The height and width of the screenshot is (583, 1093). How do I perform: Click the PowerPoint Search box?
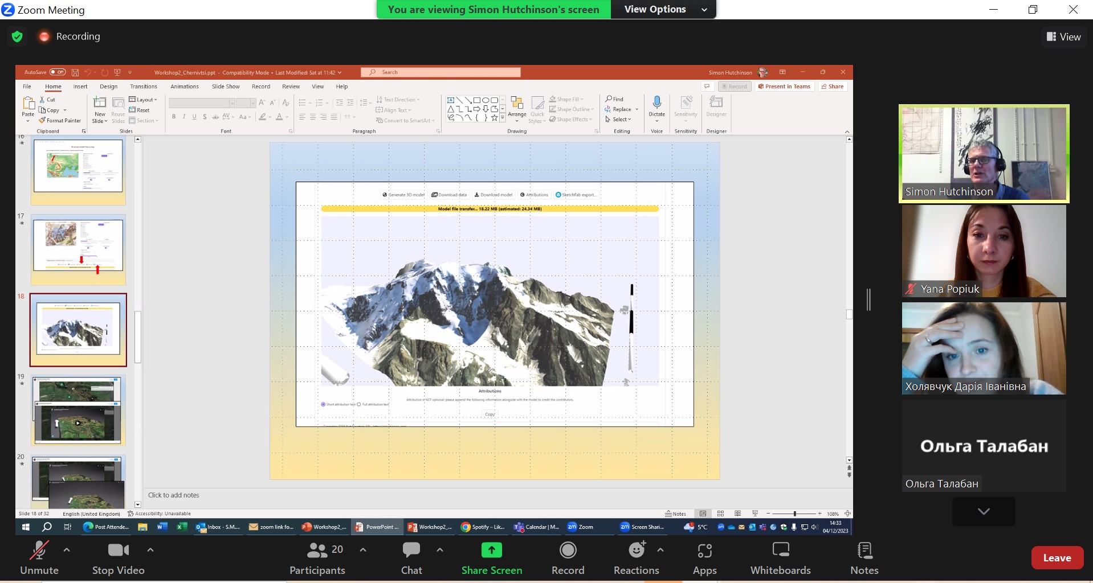click(x=441, y=72)
